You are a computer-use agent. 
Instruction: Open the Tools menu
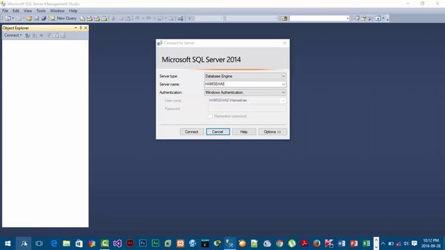(x=41, y=11)
